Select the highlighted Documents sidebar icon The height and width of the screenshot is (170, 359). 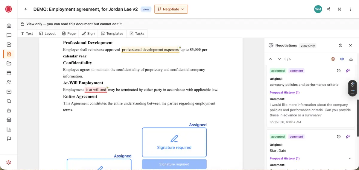pyautogui.click(x=9, y=54)
